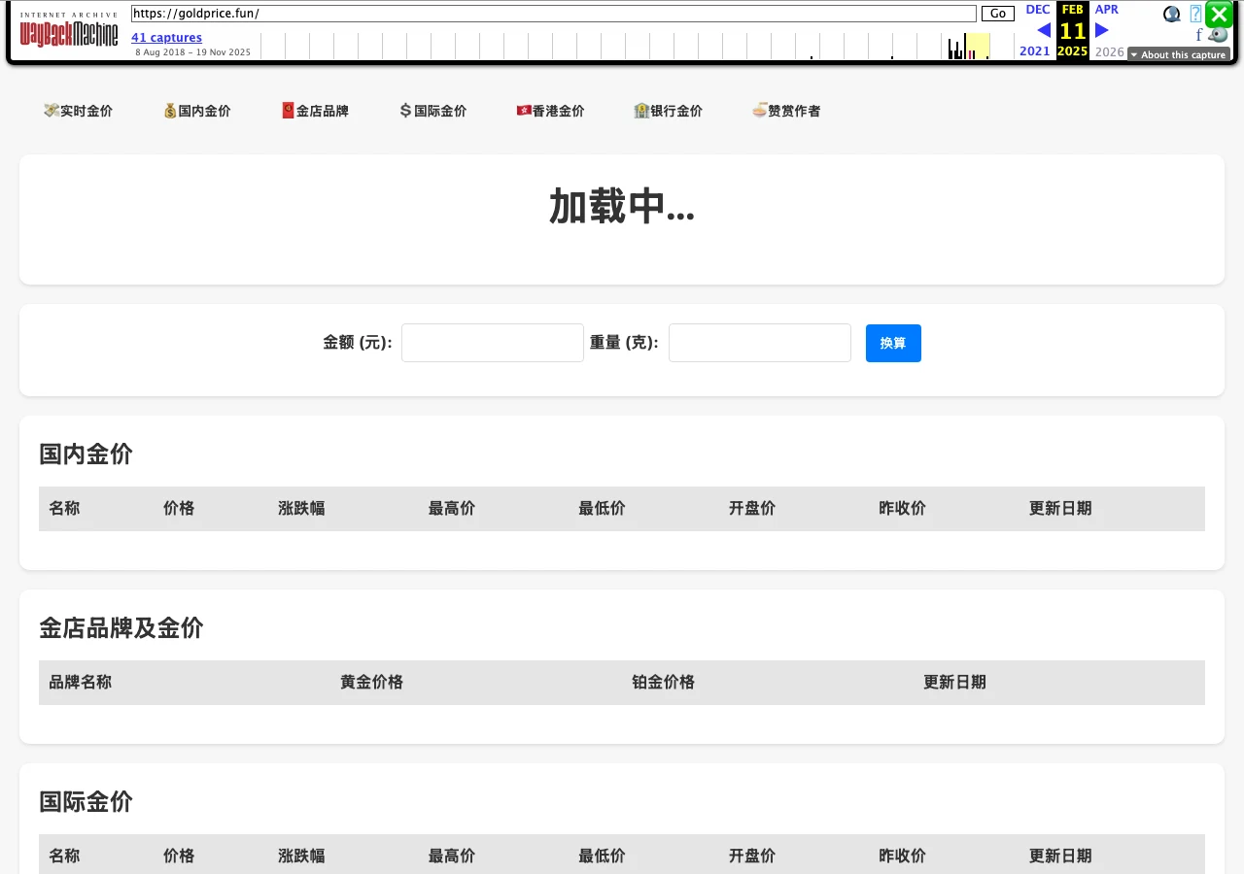Jump to the APR capture month
This screenshot has width=1244, height=874.
point(1107,10)
